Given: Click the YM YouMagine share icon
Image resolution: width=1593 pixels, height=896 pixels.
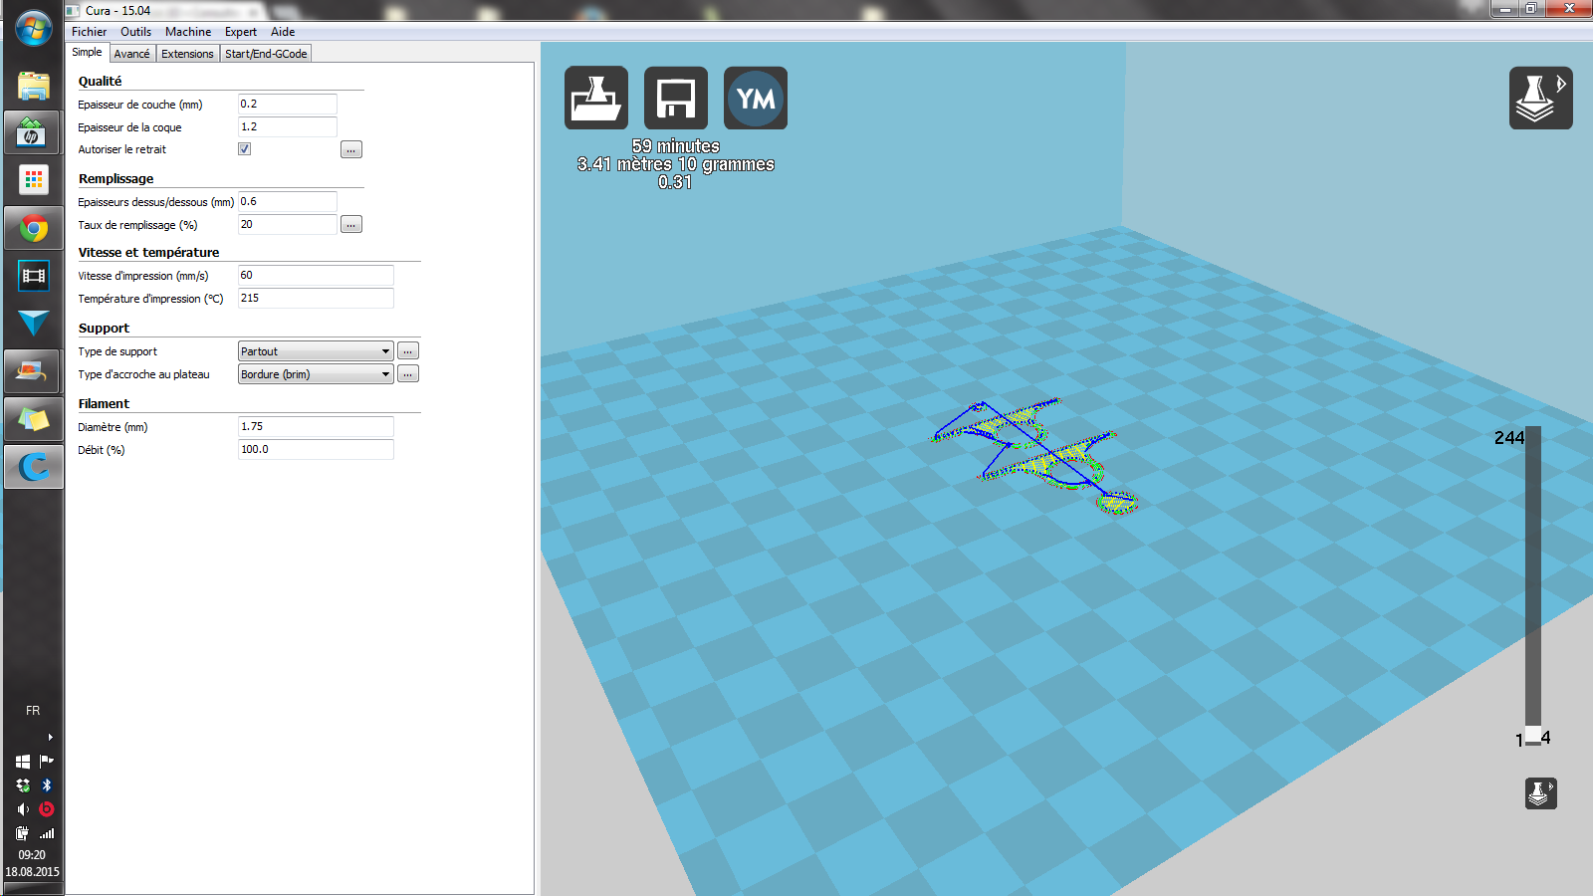Looking at the screenshot, I should (x=755, y=99).
